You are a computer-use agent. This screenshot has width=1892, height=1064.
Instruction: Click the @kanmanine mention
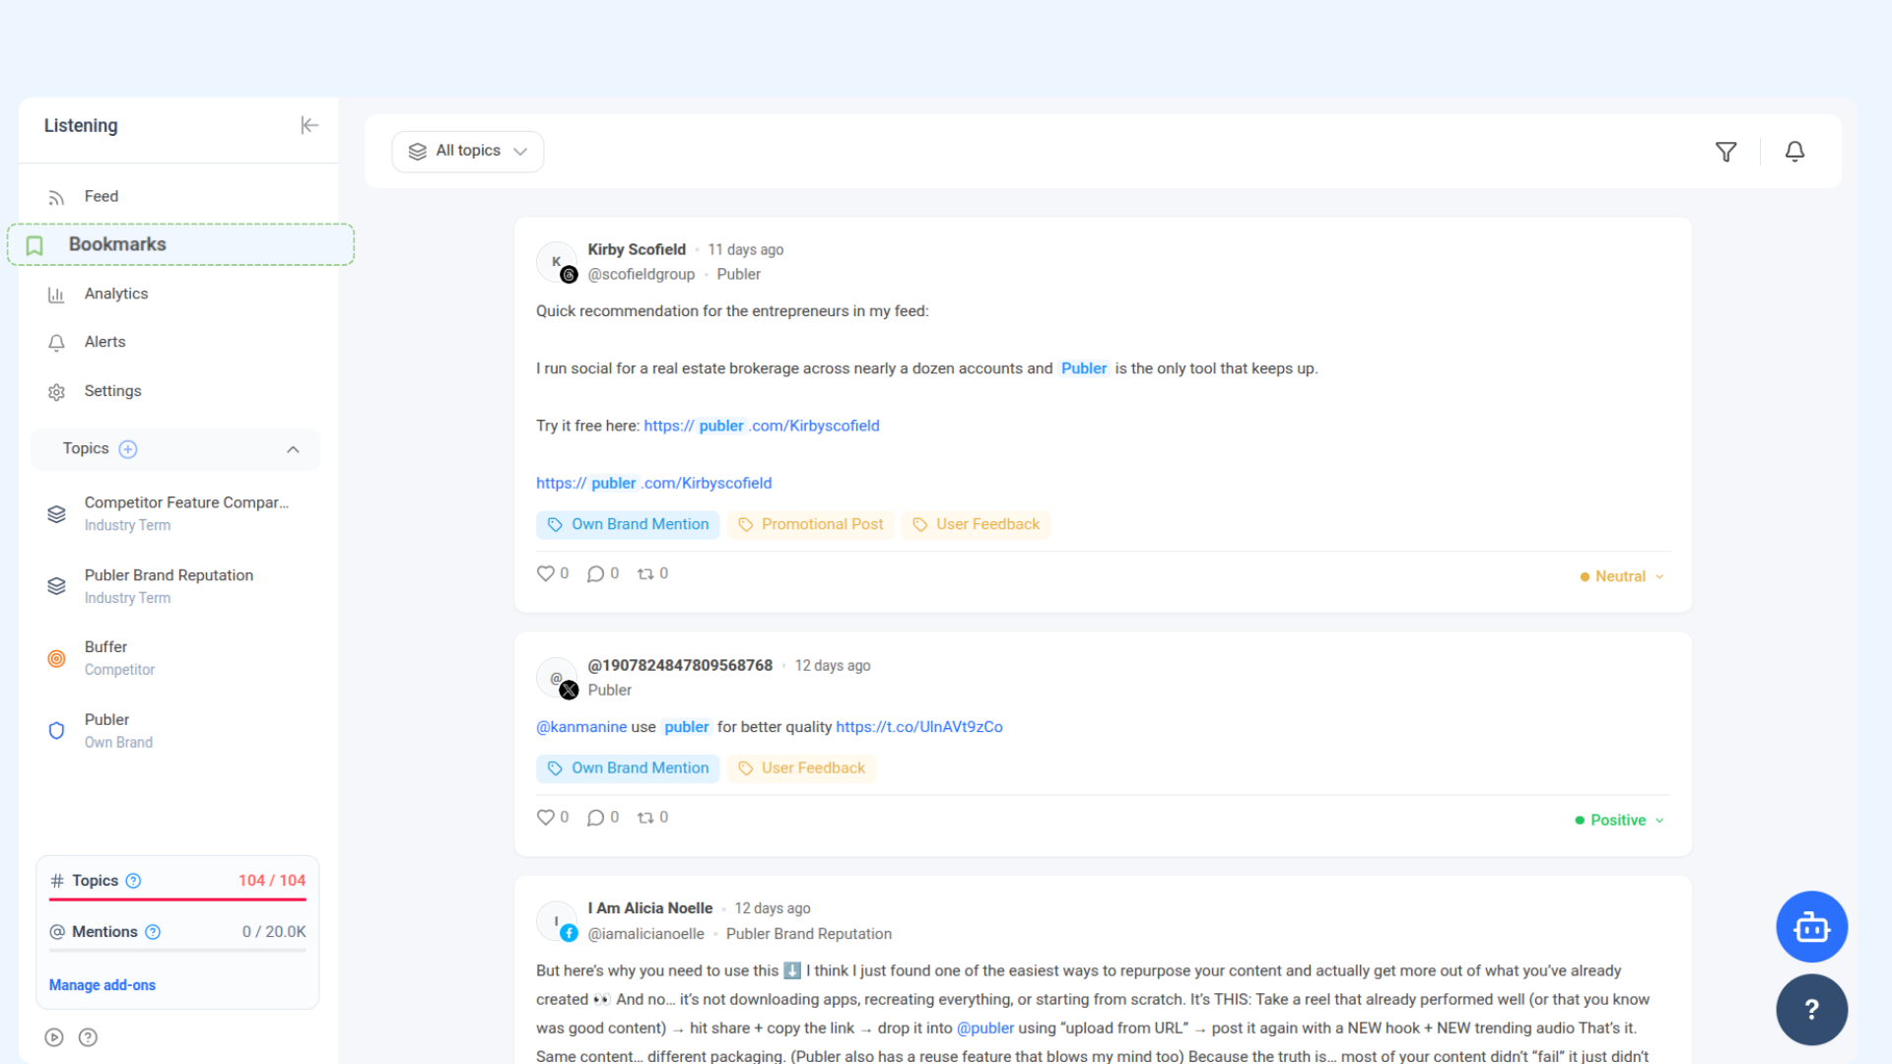tap(581, 727)
